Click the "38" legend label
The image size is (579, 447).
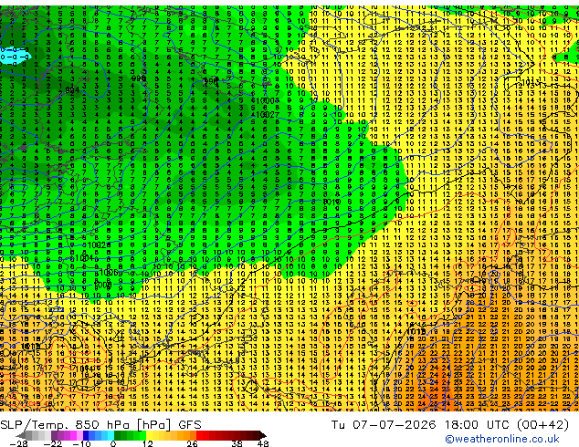point(237,443)
